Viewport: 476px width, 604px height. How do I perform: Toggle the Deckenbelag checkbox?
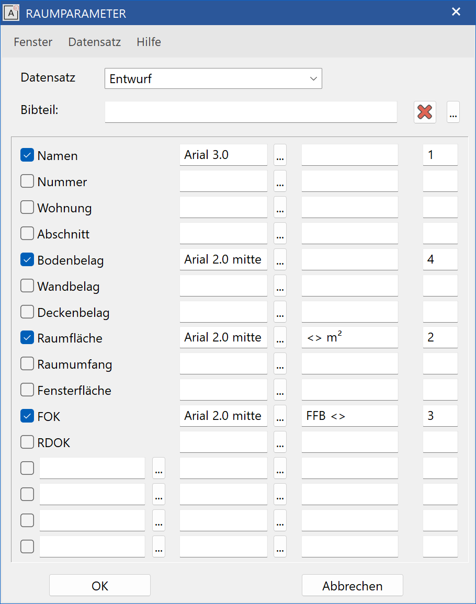tap(27, 312)
